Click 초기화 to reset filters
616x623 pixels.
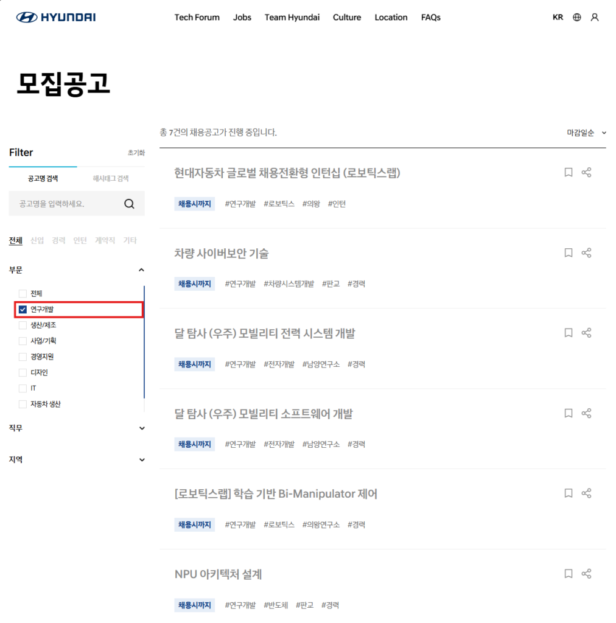(136, 153)
